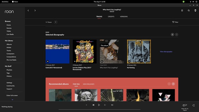Screen dimensions: 199x112
Task: Open the Why Aren't You Laughing? cover
Action: [112, 51]
